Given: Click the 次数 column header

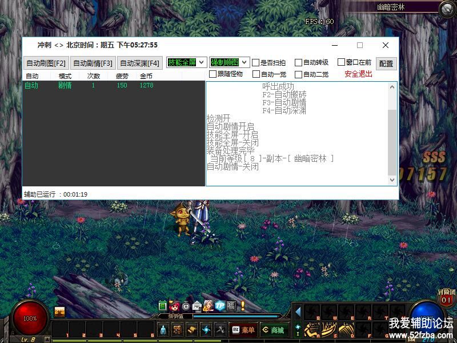Looking at the screenshot, I should coord(94,76).
